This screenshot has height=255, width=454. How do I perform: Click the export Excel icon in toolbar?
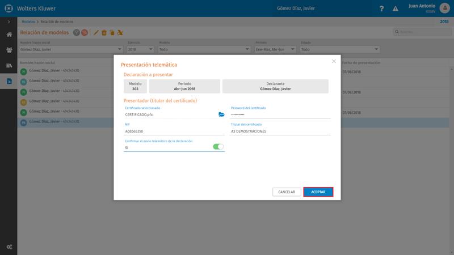pos(120,33)
